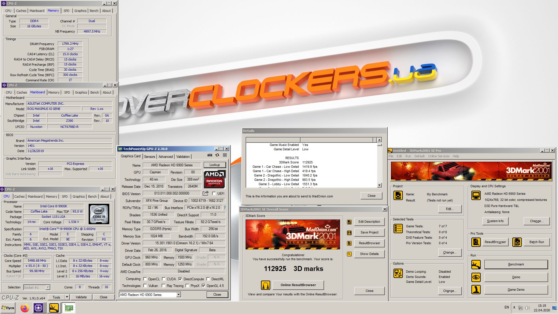Toggle the PhysX checkbox
Image resolution: width=558 pixels, height=314 pixels.
(x=187, y=286)
